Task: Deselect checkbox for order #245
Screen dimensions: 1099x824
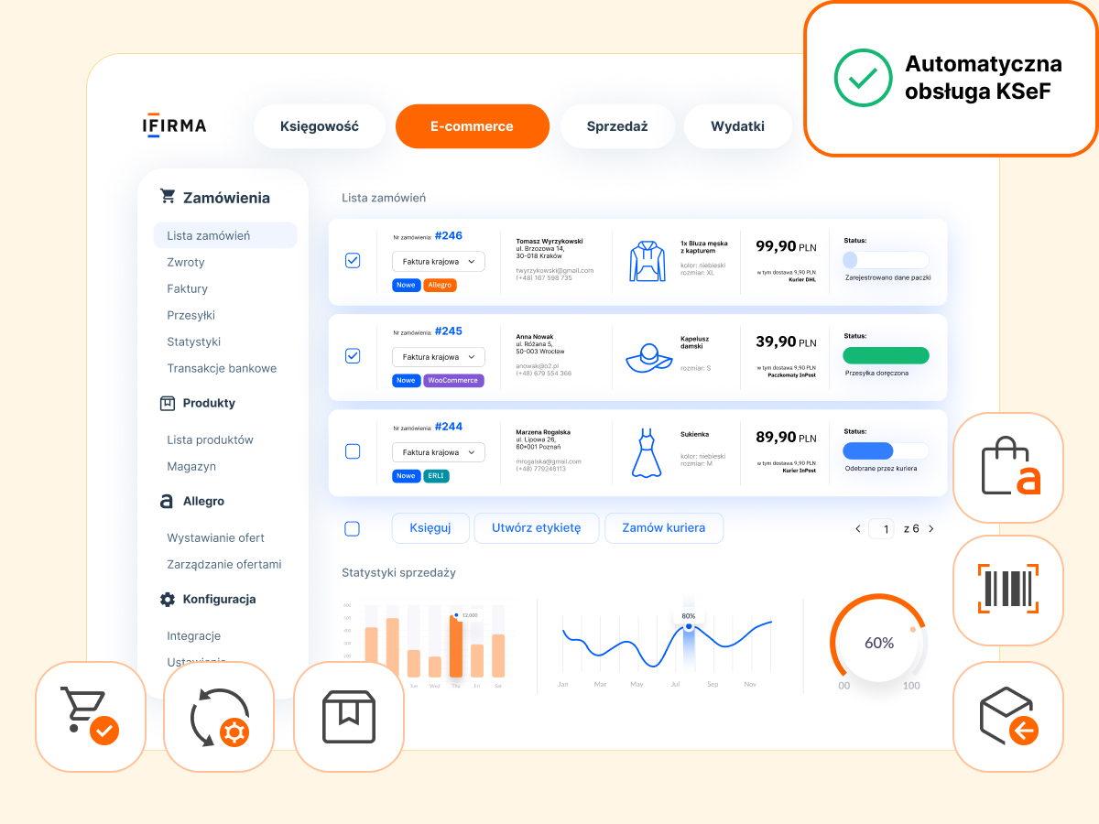Action: [352, 356]
